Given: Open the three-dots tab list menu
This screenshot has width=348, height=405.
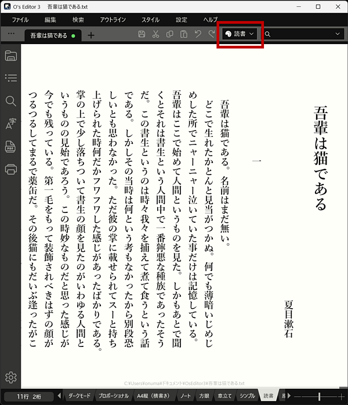Looking at the screenshot, I should (11, 34).
